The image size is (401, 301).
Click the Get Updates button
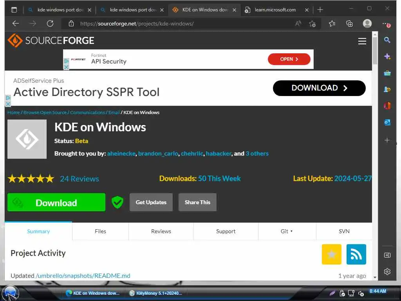[151, 202]
